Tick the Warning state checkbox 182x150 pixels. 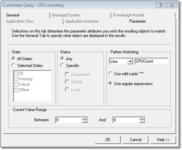pyautogui.click(x=16, y=79)
